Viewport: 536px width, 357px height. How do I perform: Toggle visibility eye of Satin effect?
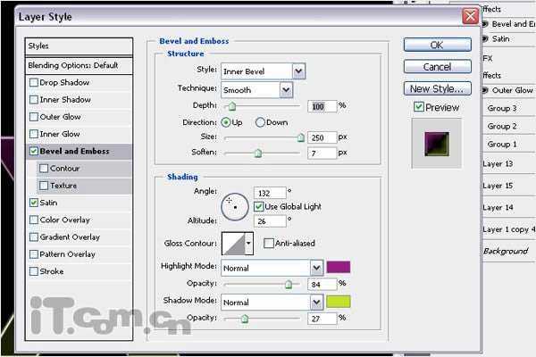(486, 38)
